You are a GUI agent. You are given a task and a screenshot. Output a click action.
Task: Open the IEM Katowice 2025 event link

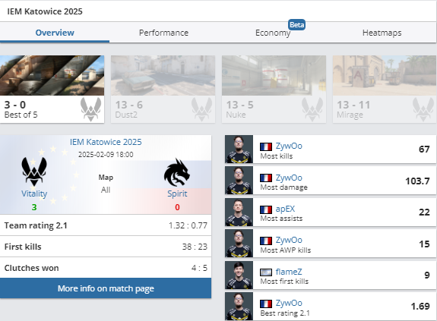[x=106, y=142]
